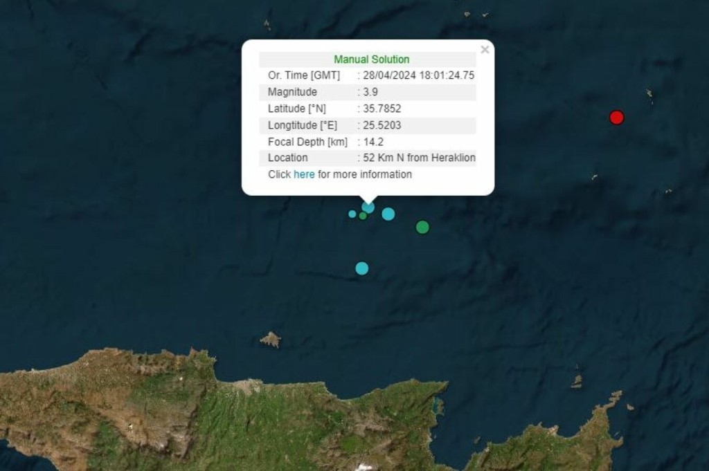Select the cyan marker directly under the popup pointer
The image size is (709, 471).
368,207
